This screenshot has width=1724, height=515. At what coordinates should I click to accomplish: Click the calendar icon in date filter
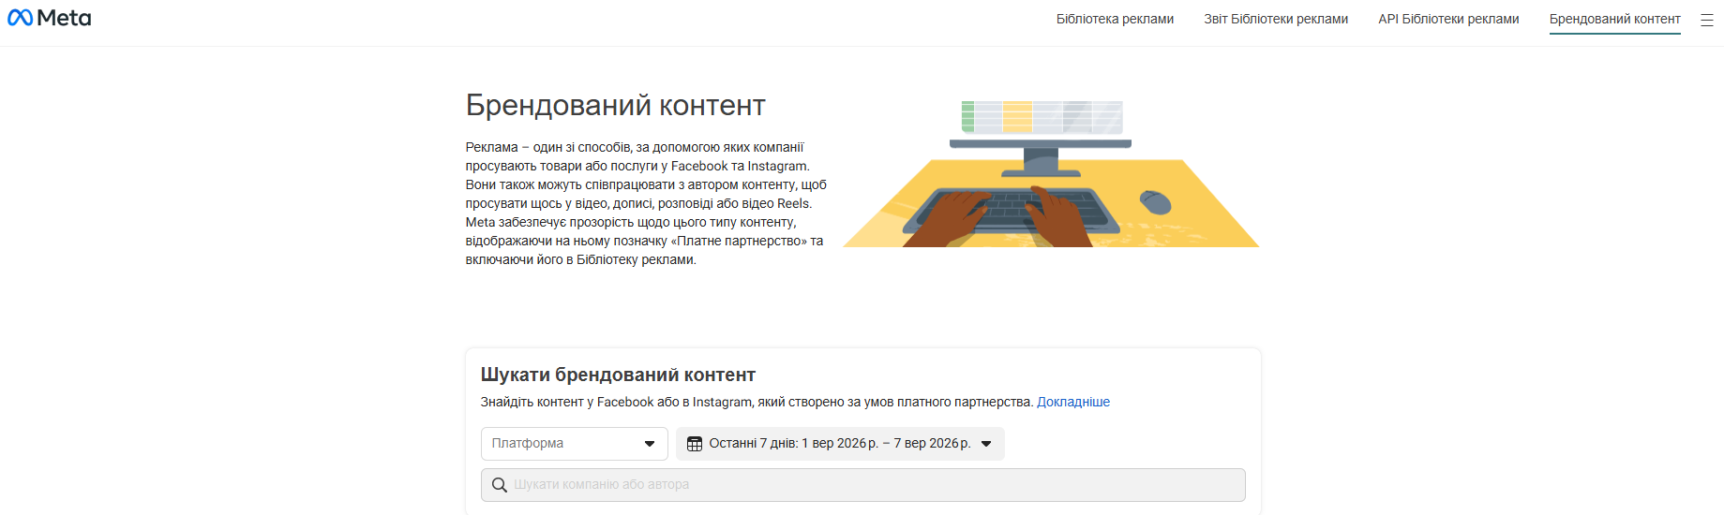[695, 444]
